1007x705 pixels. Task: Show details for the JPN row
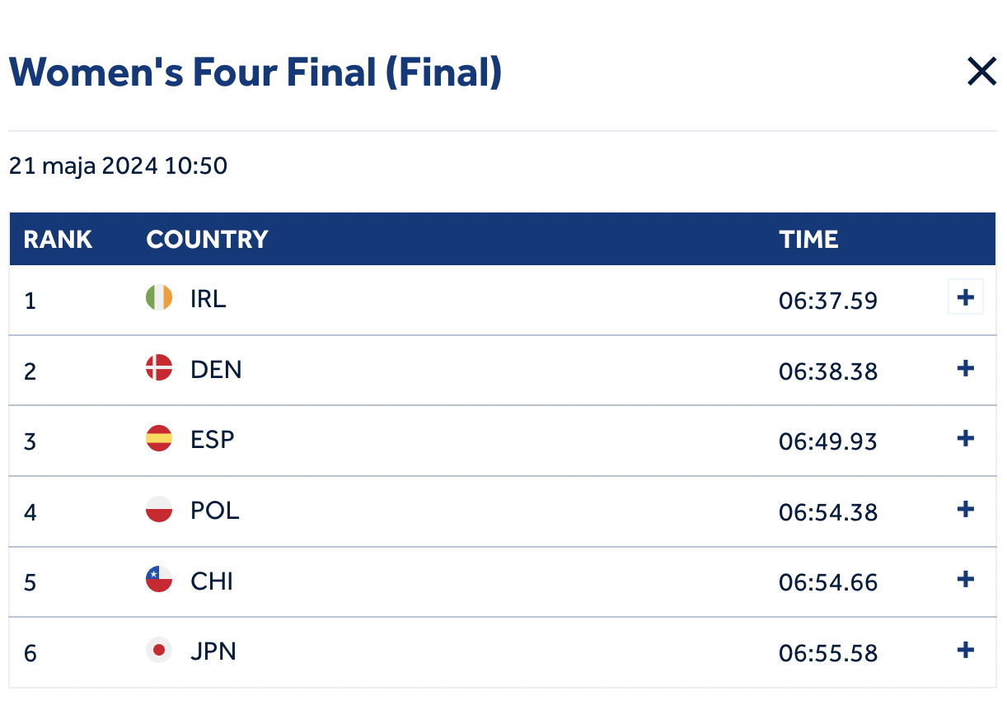point(965,651)
